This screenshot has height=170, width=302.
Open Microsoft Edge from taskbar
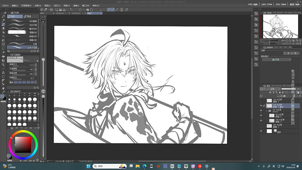point(144,166)
